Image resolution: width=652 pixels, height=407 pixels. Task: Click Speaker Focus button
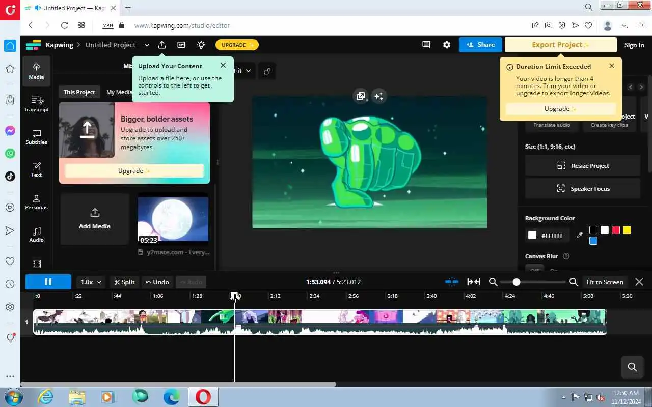point(583,189)
